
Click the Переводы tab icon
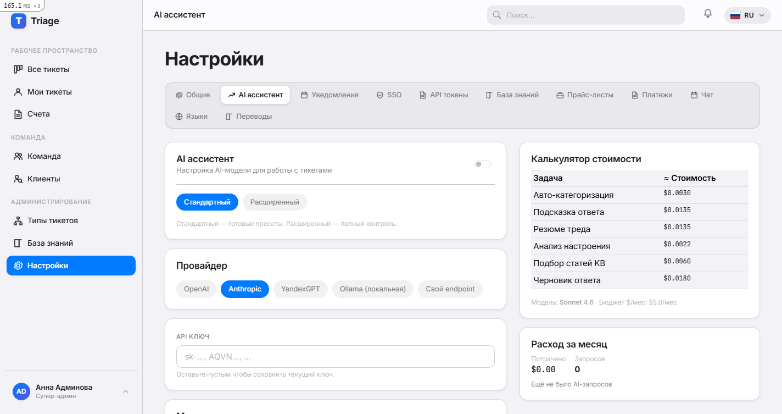(x=229, y=117)
